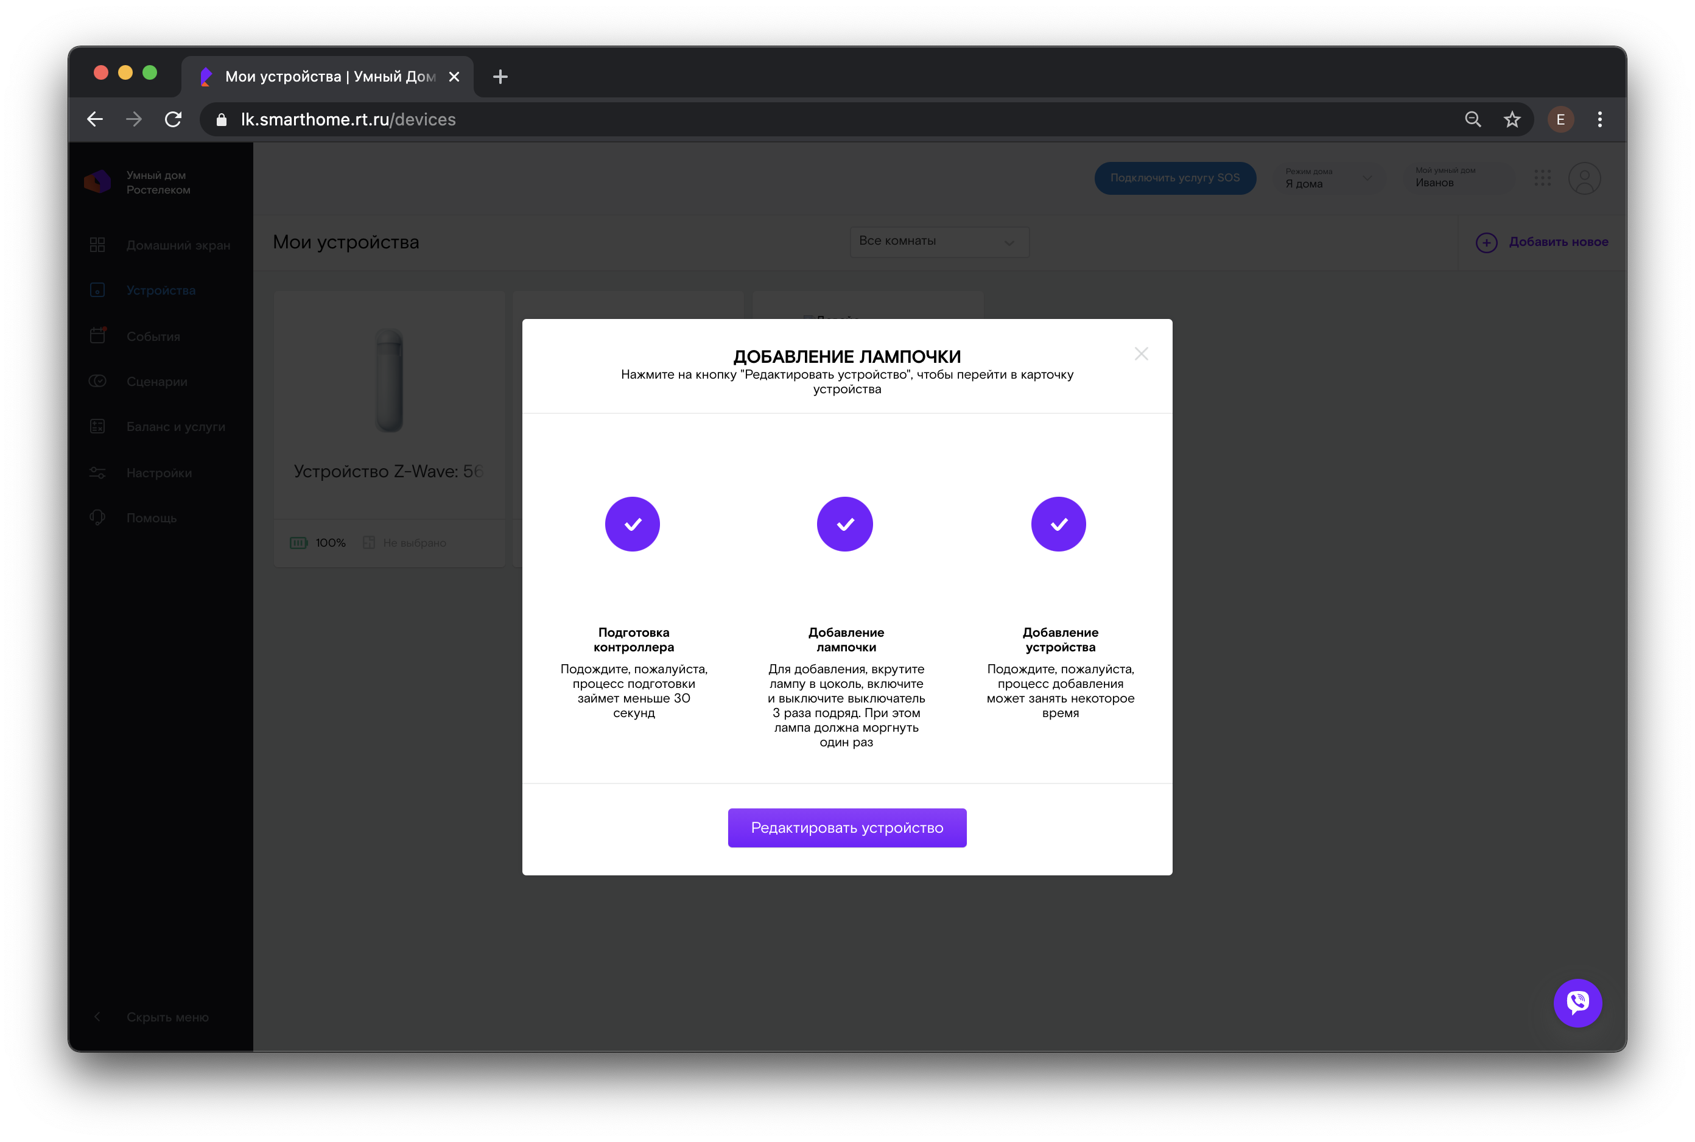Click the 'Настройки' sliders icon

point(97,472)
